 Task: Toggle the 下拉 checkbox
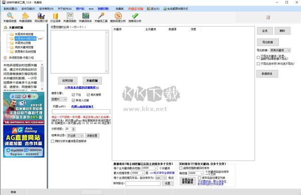coord(73,95)
